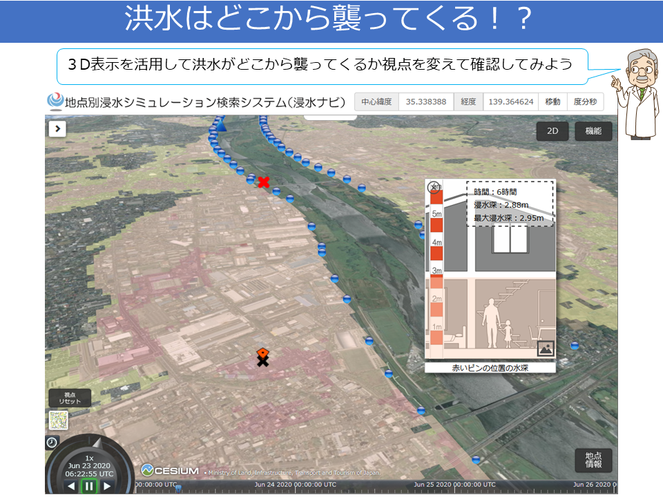Click the QR code thumbnail
The height and width of the screenshot is (497, 663).
tap(58, 420)
